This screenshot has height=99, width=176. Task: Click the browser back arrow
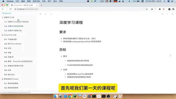tap(3, 9)
